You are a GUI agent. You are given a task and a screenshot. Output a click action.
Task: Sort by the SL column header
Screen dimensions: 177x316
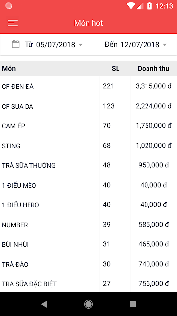click(116, 68)
